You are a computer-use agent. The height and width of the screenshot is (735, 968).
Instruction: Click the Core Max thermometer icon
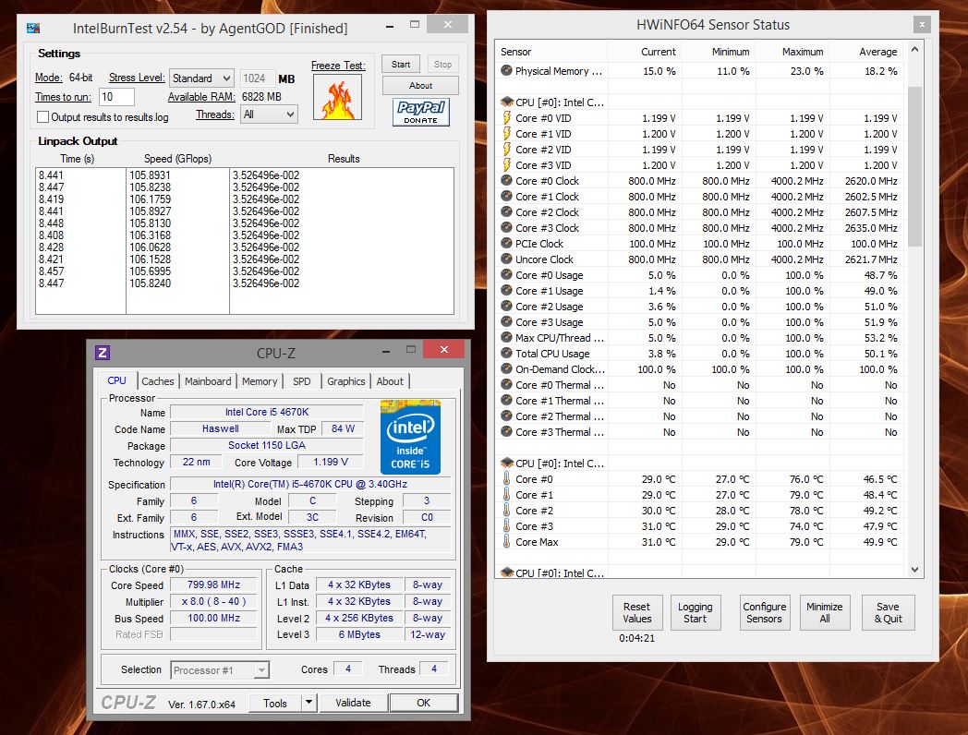506,541
